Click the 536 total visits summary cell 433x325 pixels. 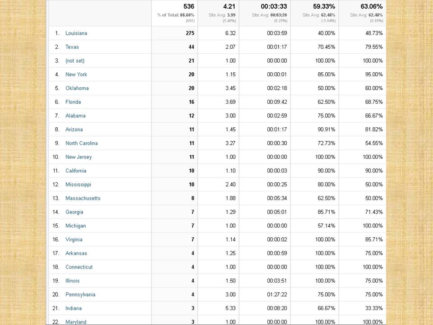[x=189, y=6]
